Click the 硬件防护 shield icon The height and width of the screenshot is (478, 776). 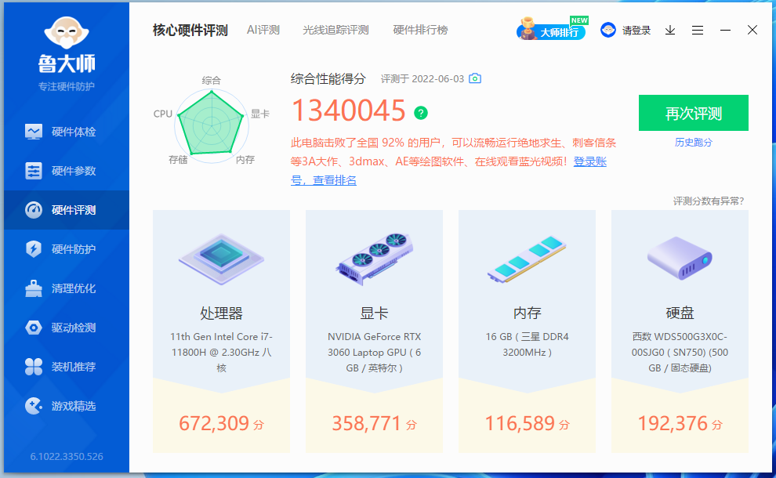point(33,249)
